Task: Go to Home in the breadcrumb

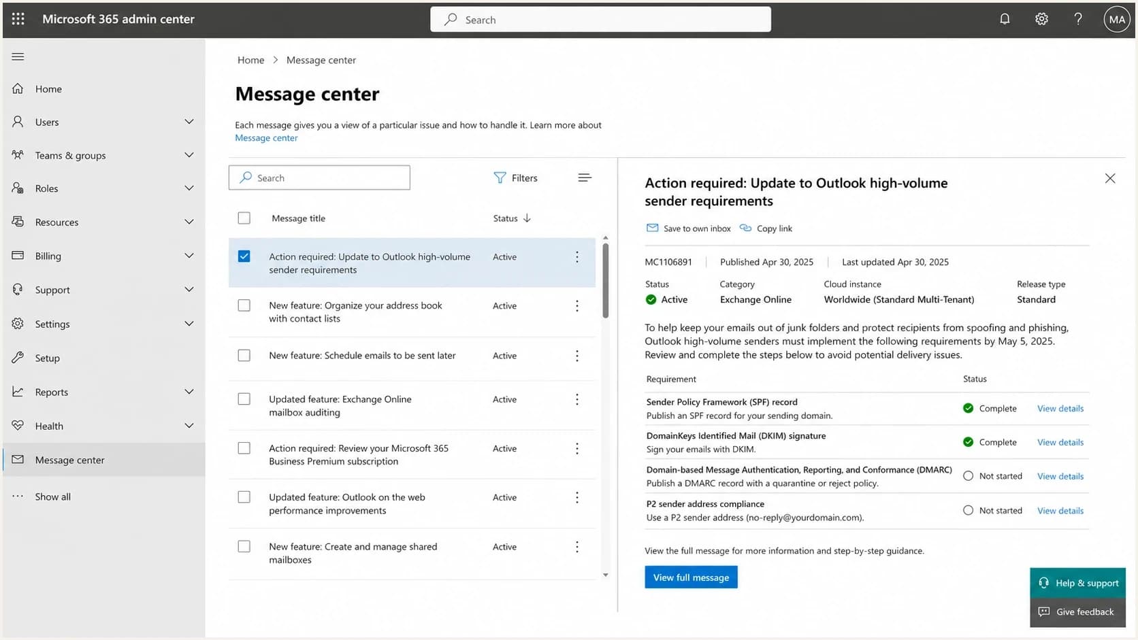Action: coord(250,60)
